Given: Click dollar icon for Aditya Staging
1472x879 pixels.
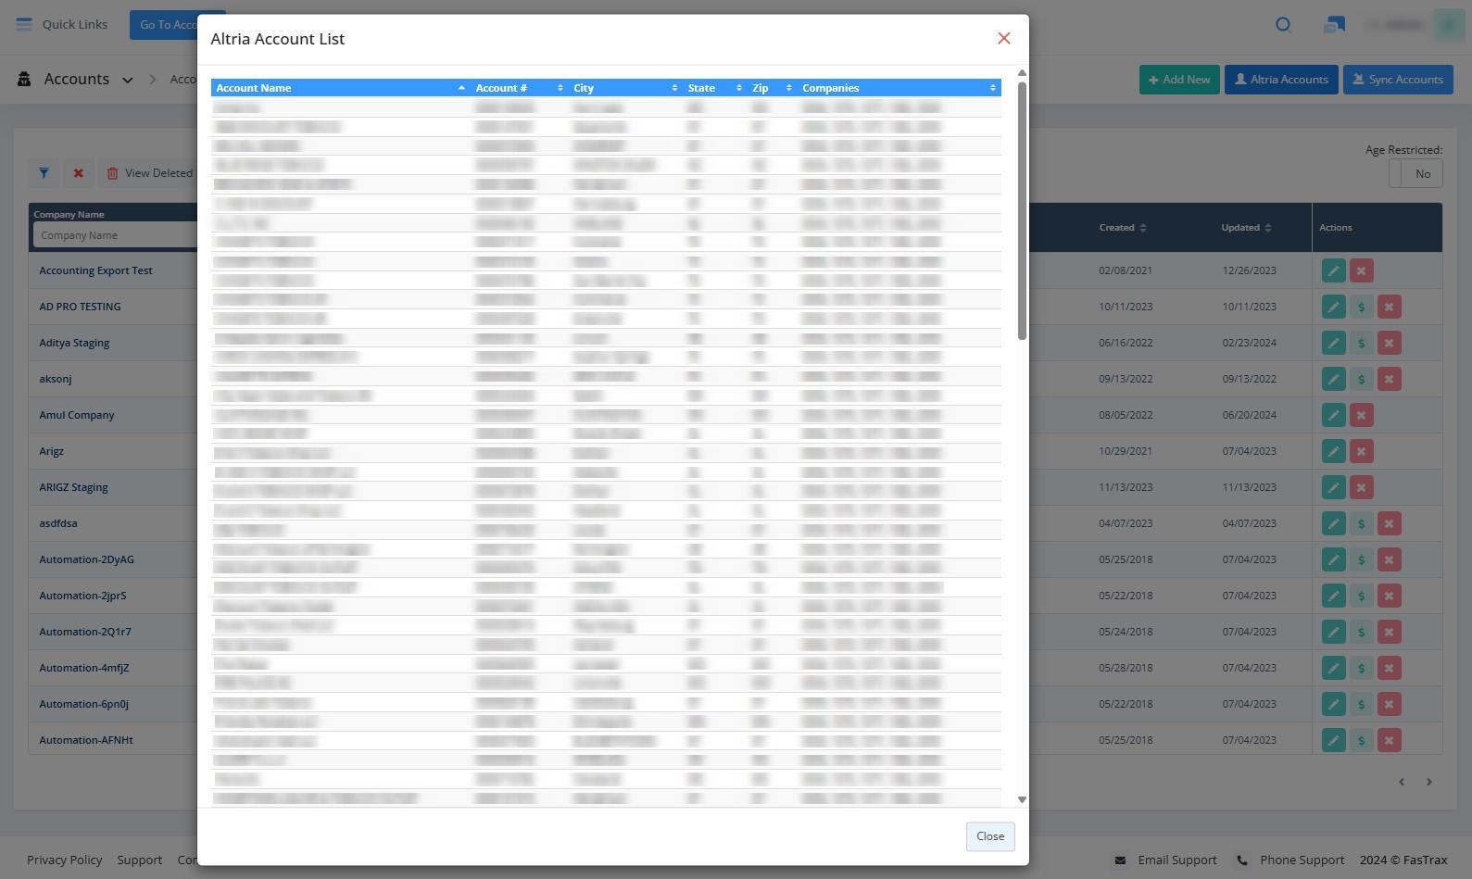Looking at the screenshot, I should click(1361, 343).
